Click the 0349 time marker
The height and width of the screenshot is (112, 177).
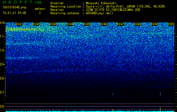coord(154,24)
